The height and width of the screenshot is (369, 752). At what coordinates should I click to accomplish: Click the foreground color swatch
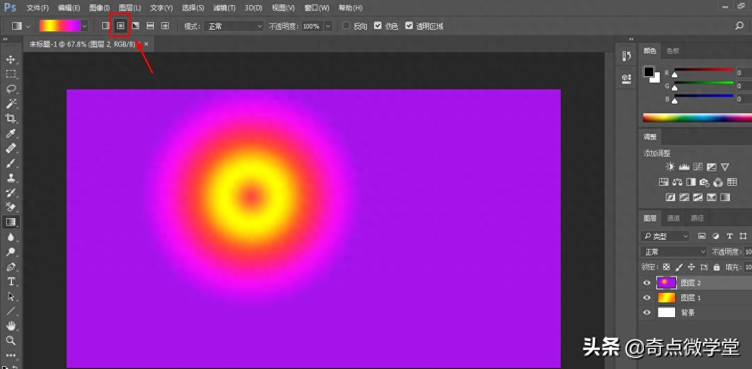tap(649, 72)
